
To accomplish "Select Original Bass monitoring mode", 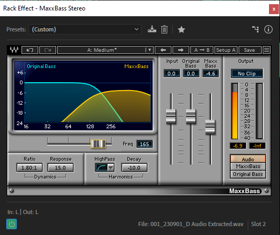I will [248, 174].
